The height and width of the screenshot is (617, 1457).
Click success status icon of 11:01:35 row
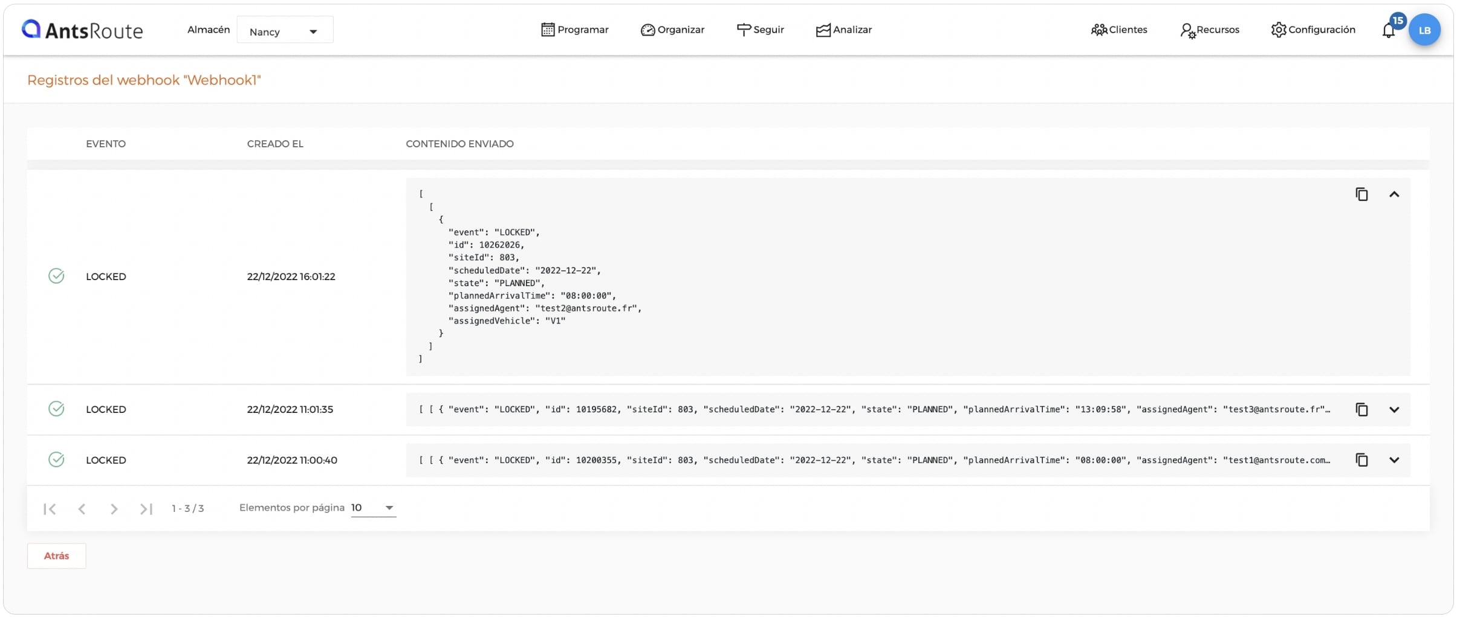pyautogui.click(x=56, y=409)
